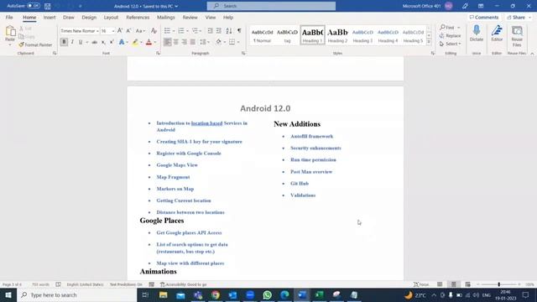Viewport: 537px width, 302px height.
Task: Increase paragraph indent
Action: [x=218, y=31]
